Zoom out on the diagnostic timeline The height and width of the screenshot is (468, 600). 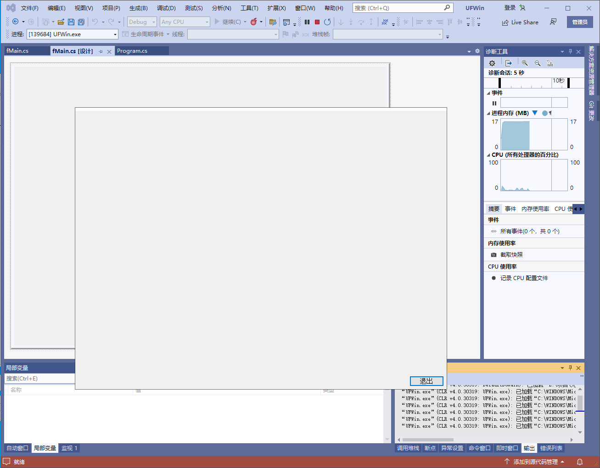537,63
